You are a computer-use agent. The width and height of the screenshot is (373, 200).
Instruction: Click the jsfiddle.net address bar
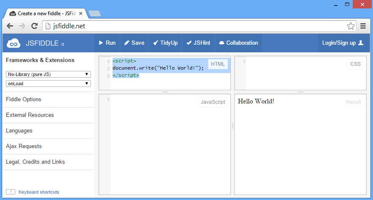point(199,26)
